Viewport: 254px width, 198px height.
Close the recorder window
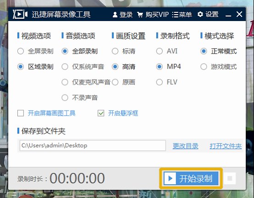(239, 14)
